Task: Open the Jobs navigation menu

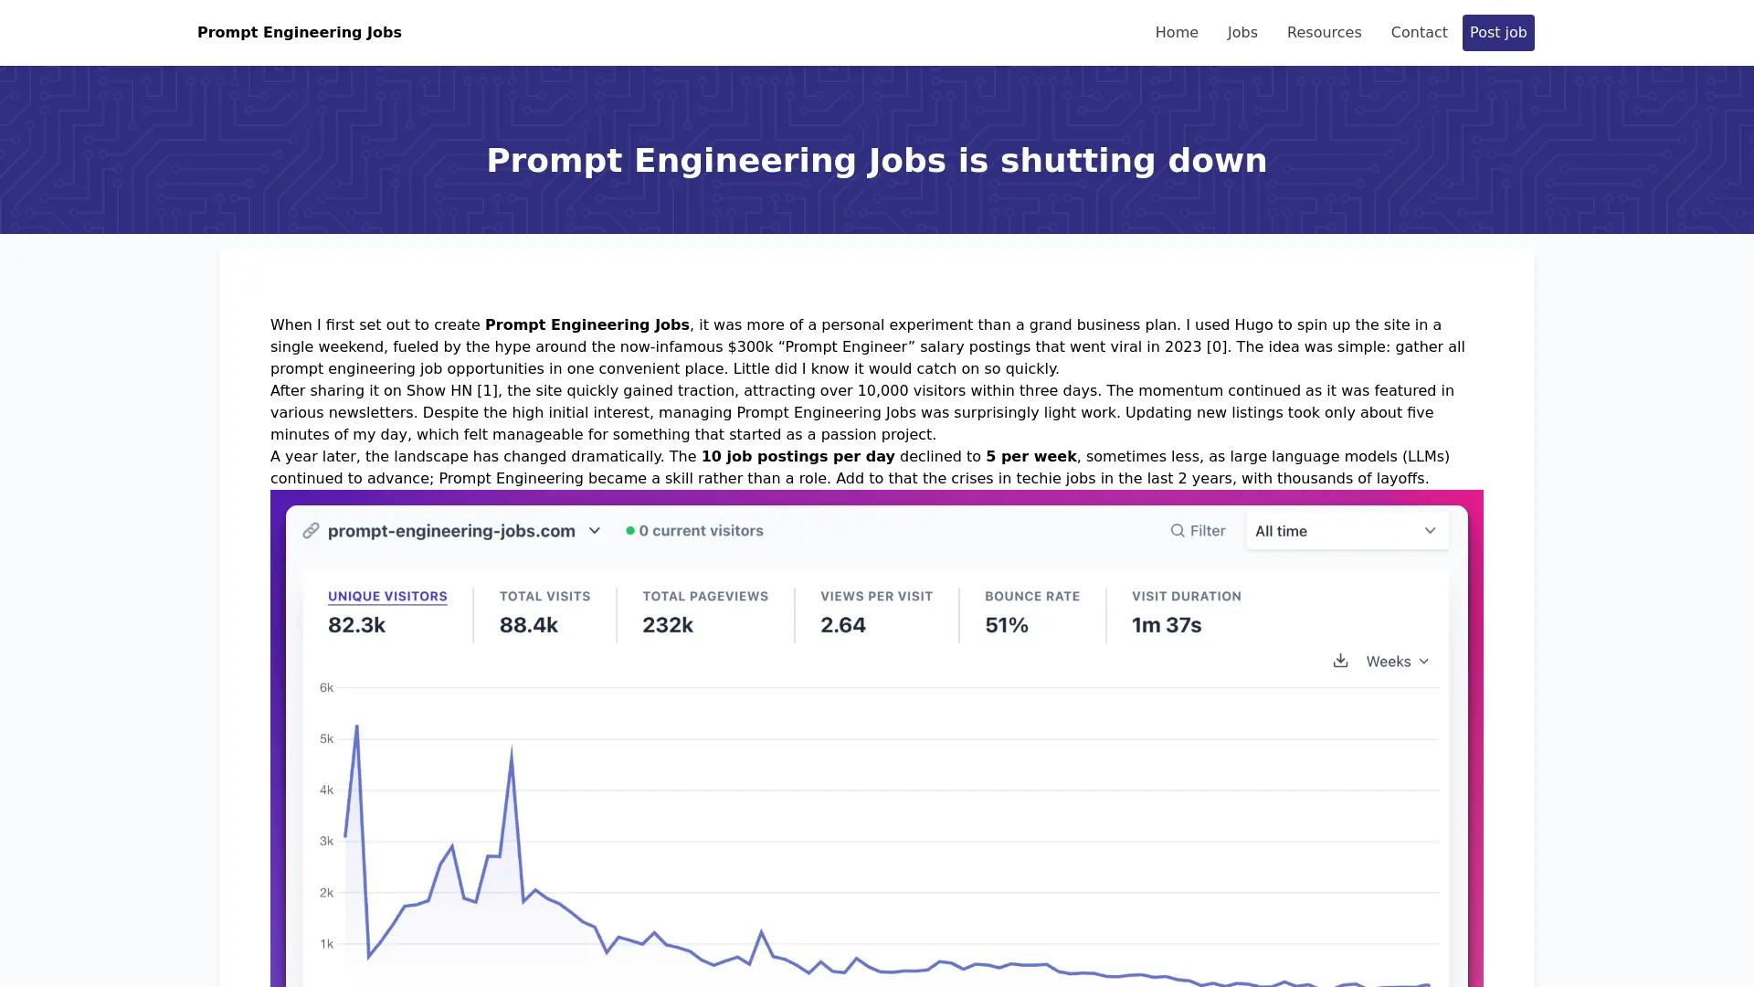Action: [x=1242, y=32]
